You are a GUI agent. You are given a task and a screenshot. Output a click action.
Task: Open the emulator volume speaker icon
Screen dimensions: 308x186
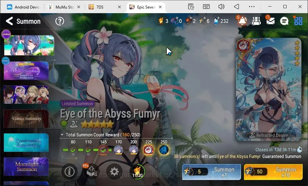pos(221,7)
